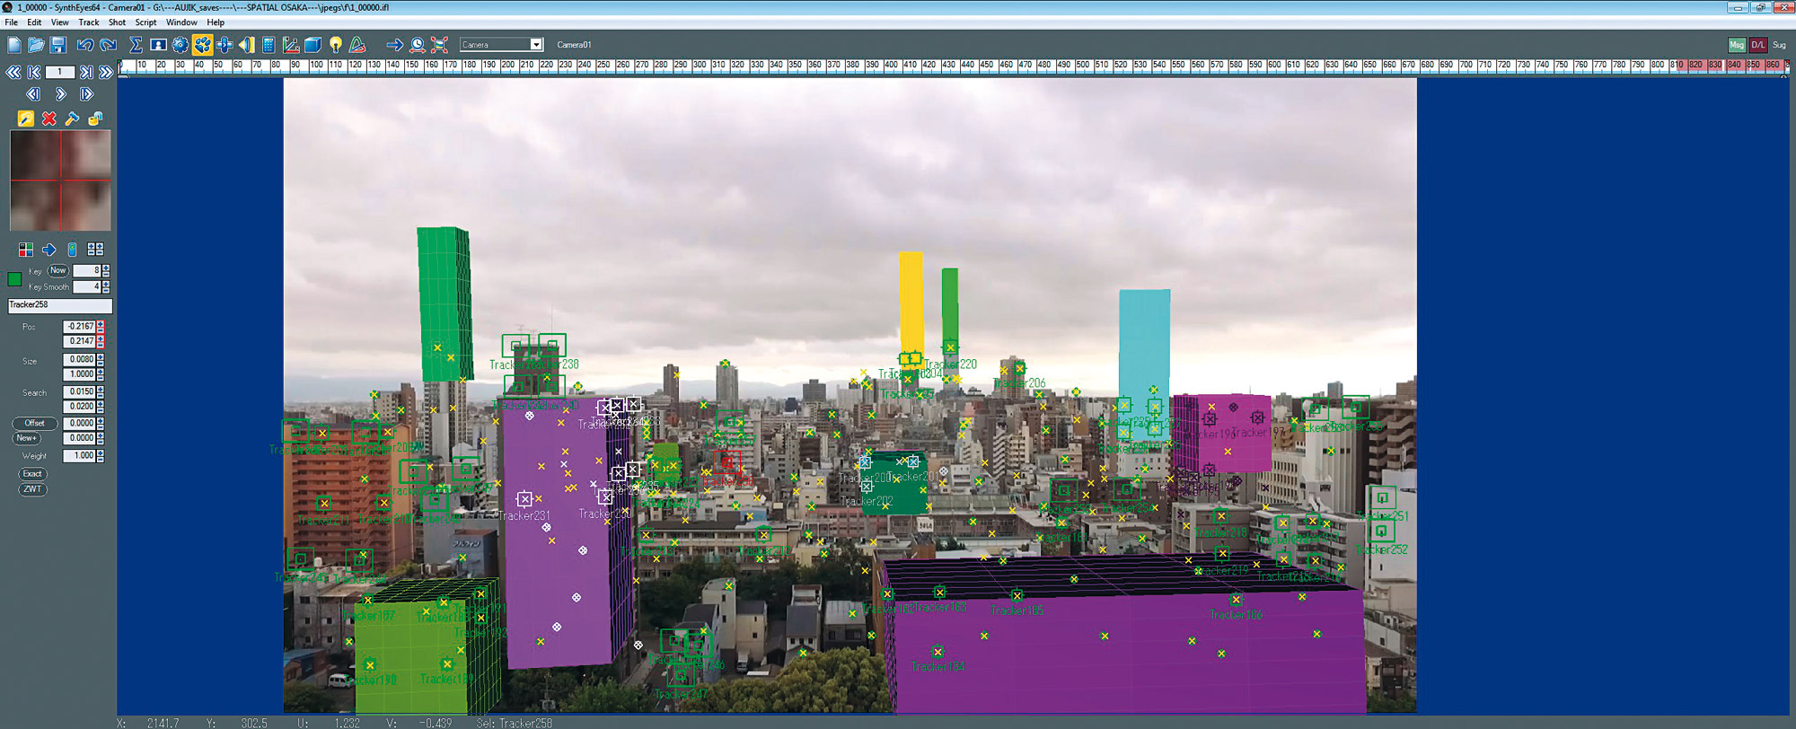
Task: Toggle the Msg button
Action: (1736, 45)
